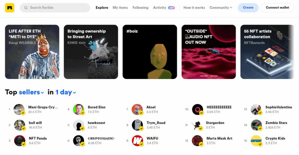The width and height of the screenshot is (299, 155).
Task: Open the WAIFU seller avatar
Action: [137, 141]
